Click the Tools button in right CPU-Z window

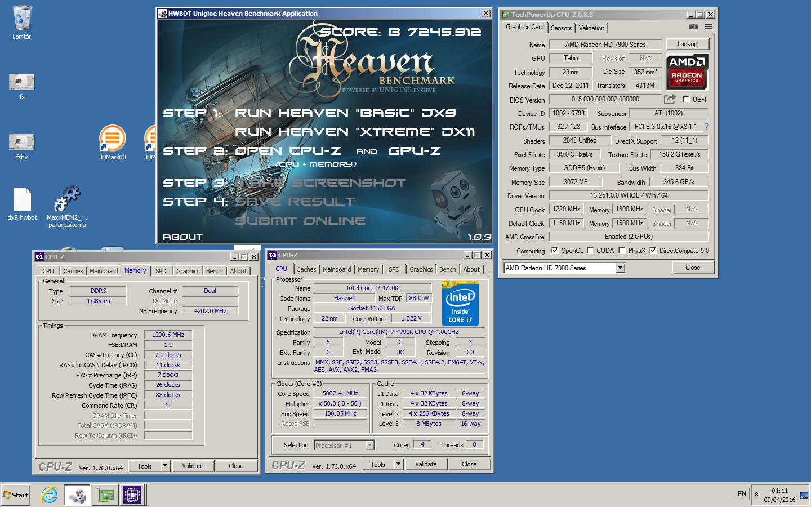[x=378, y=464]
